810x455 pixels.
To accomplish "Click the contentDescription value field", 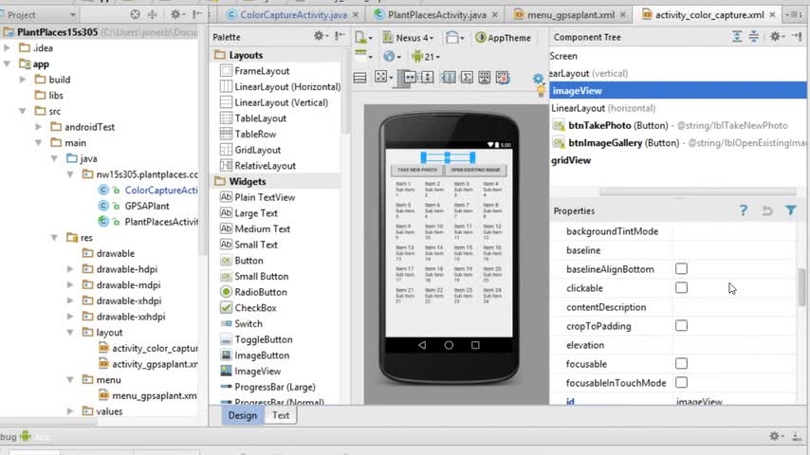I will (733, 307).
